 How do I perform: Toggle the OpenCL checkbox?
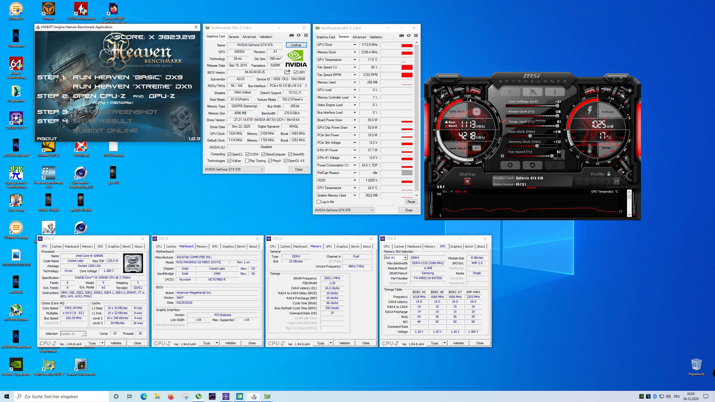coord(229,154)
